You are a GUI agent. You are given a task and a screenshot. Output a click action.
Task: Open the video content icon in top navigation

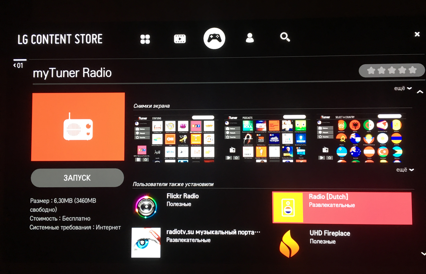[180, 39]
